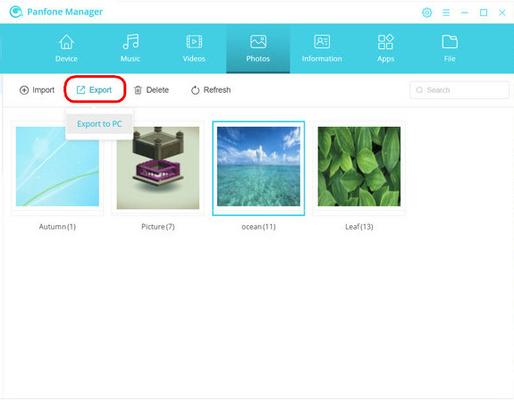The height and width of the screenshot is (401, 514).
Task: Click the Import button
Action: [x=37, y=90]
